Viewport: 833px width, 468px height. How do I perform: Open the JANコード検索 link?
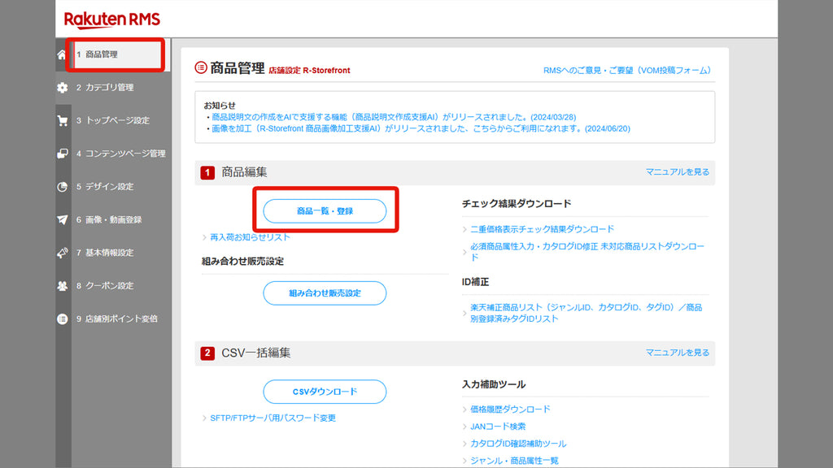click(498, 426)
